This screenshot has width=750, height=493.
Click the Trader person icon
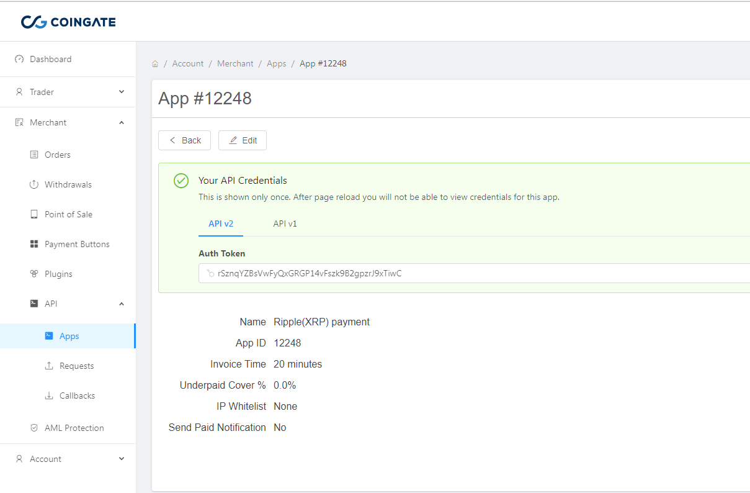pos(19,92)
